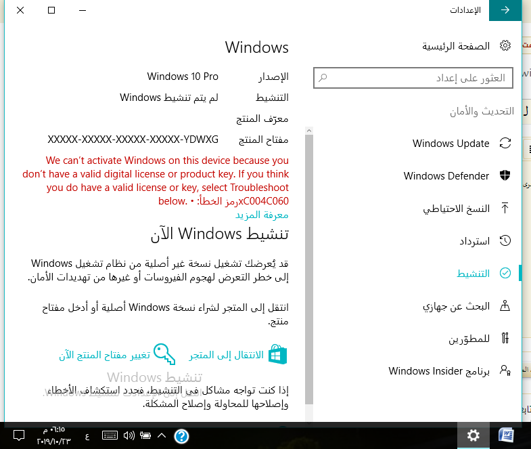
Task: Go to الصفحة الرئيسية home link
Action: (456, 46)
